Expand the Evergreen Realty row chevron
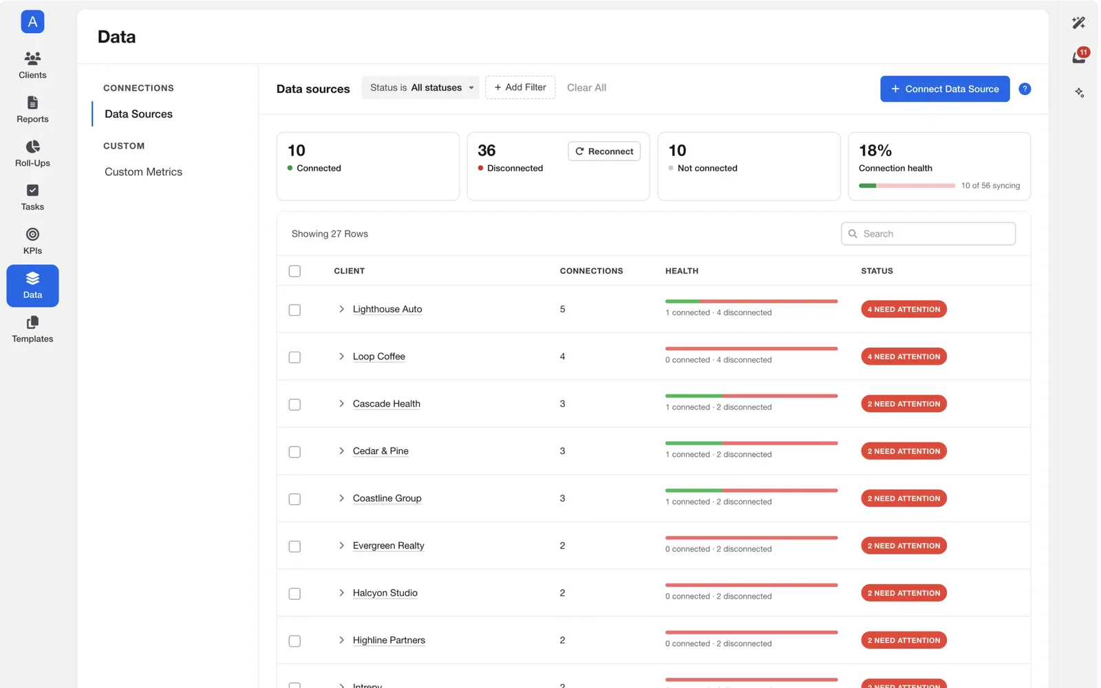1101x688 pixels. point(341,546)
